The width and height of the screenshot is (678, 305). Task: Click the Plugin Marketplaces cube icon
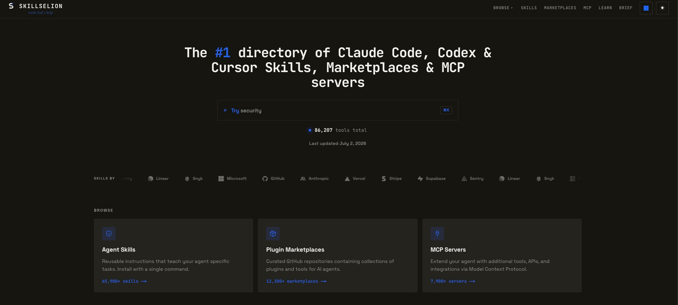(x=273, y=234)
